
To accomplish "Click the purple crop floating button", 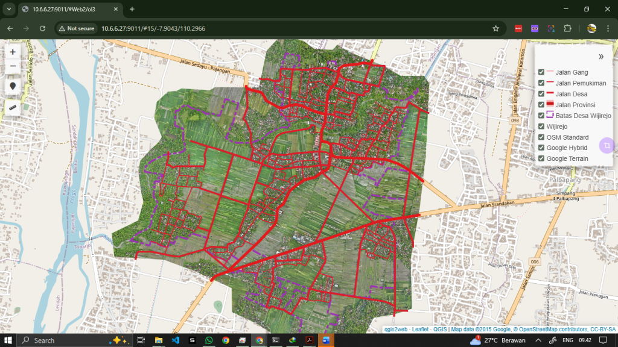I will pos(607,146).
